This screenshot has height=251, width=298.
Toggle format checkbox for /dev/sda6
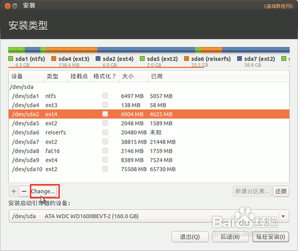(x=105, y=132)
